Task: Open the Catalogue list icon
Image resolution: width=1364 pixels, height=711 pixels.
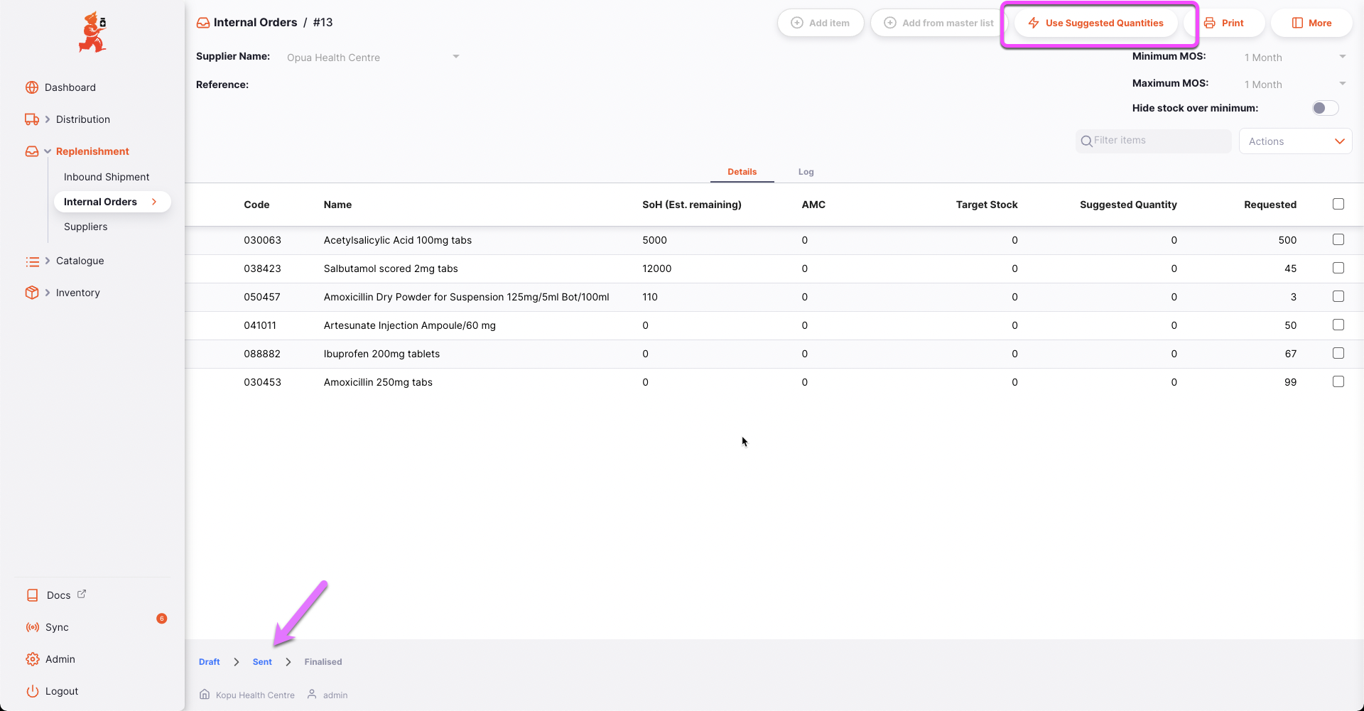Action: (32, 261)
